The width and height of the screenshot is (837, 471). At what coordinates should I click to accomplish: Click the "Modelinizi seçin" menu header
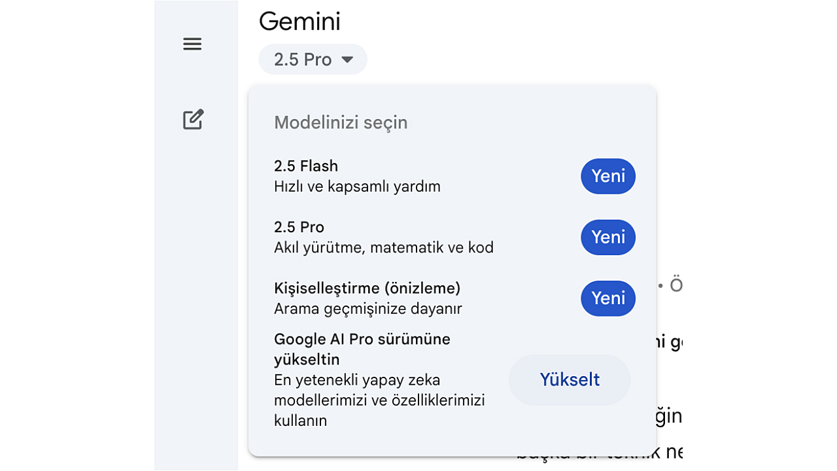(x=341, y=122)
